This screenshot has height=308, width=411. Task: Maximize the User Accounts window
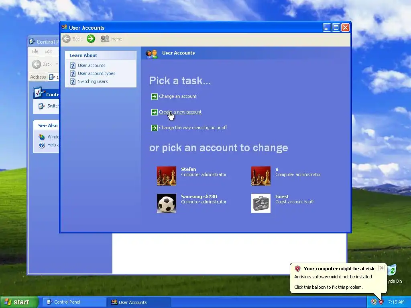(x=336, y=28)
